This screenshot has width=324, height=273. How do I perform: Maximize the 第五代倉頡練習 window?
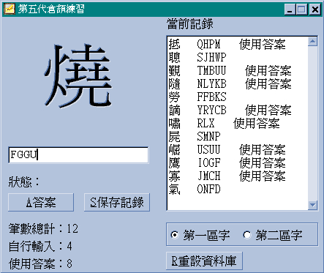tap(301, 10)
